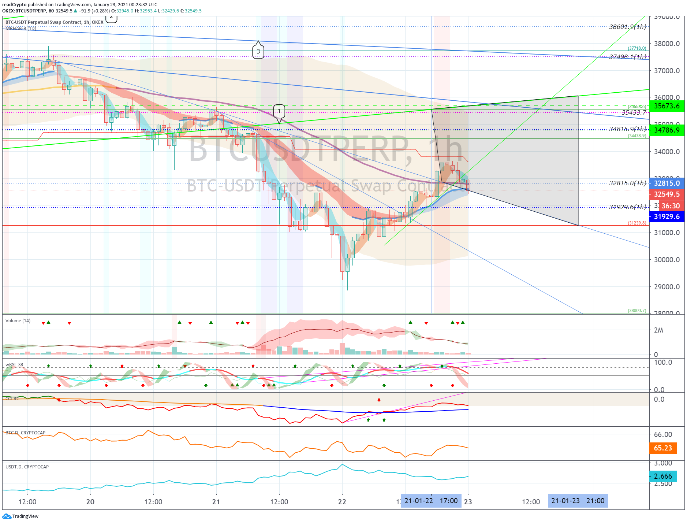Click 34000.0 on the price axis
This screenshot has width=687, height=523.
tap(667, 152)
